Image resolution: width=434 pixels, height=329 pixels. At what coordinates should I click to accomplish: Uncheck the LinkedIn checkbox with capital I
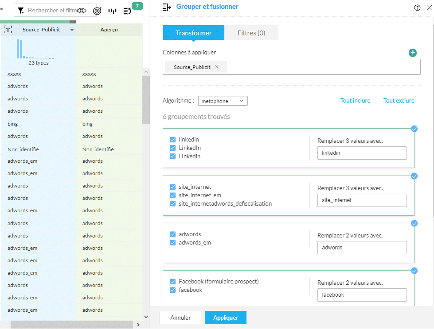173,148
